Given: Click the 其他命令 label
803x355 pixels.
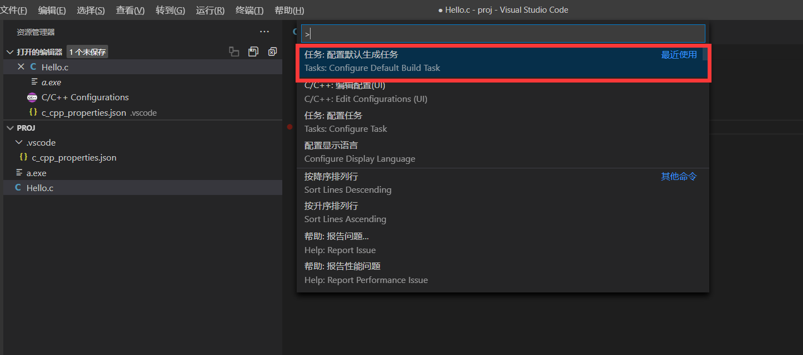Looking at the screenshot, I should [679, 177].
